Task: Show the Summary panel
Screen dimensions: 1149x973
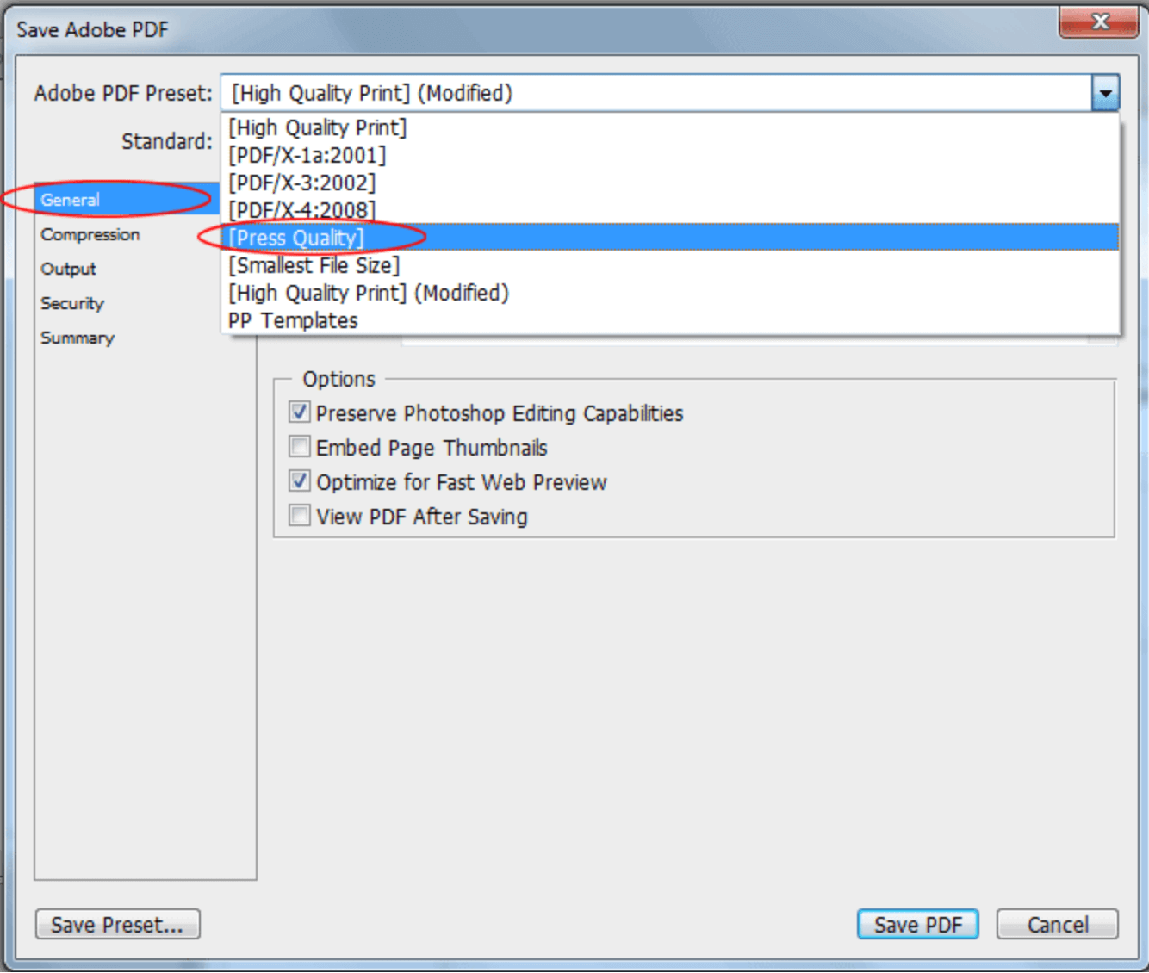Action: (x=78, y=338)
